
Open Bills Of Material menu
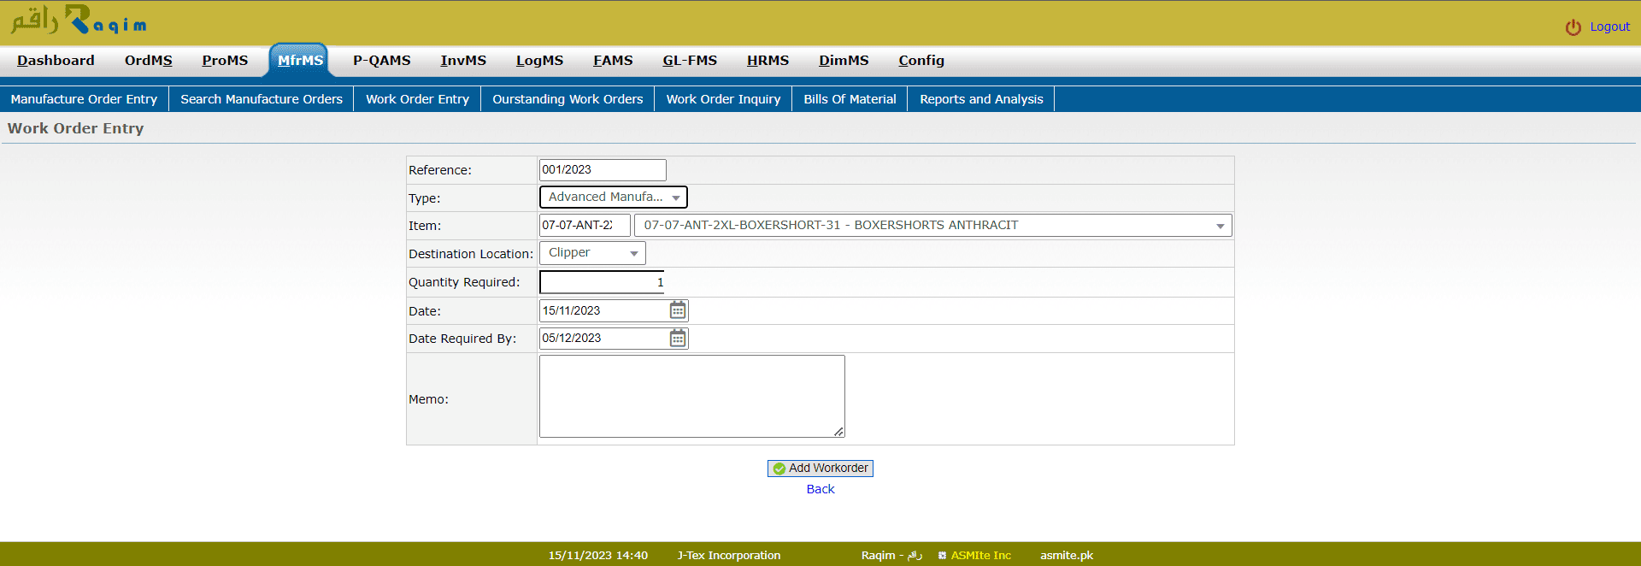coord(850,99)
